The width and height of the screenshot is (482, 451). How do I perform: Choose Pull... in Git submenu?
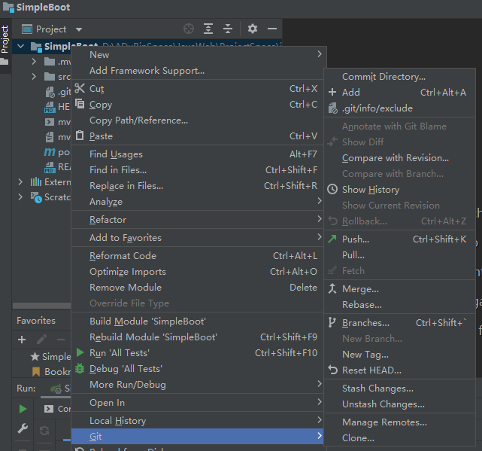399,255
